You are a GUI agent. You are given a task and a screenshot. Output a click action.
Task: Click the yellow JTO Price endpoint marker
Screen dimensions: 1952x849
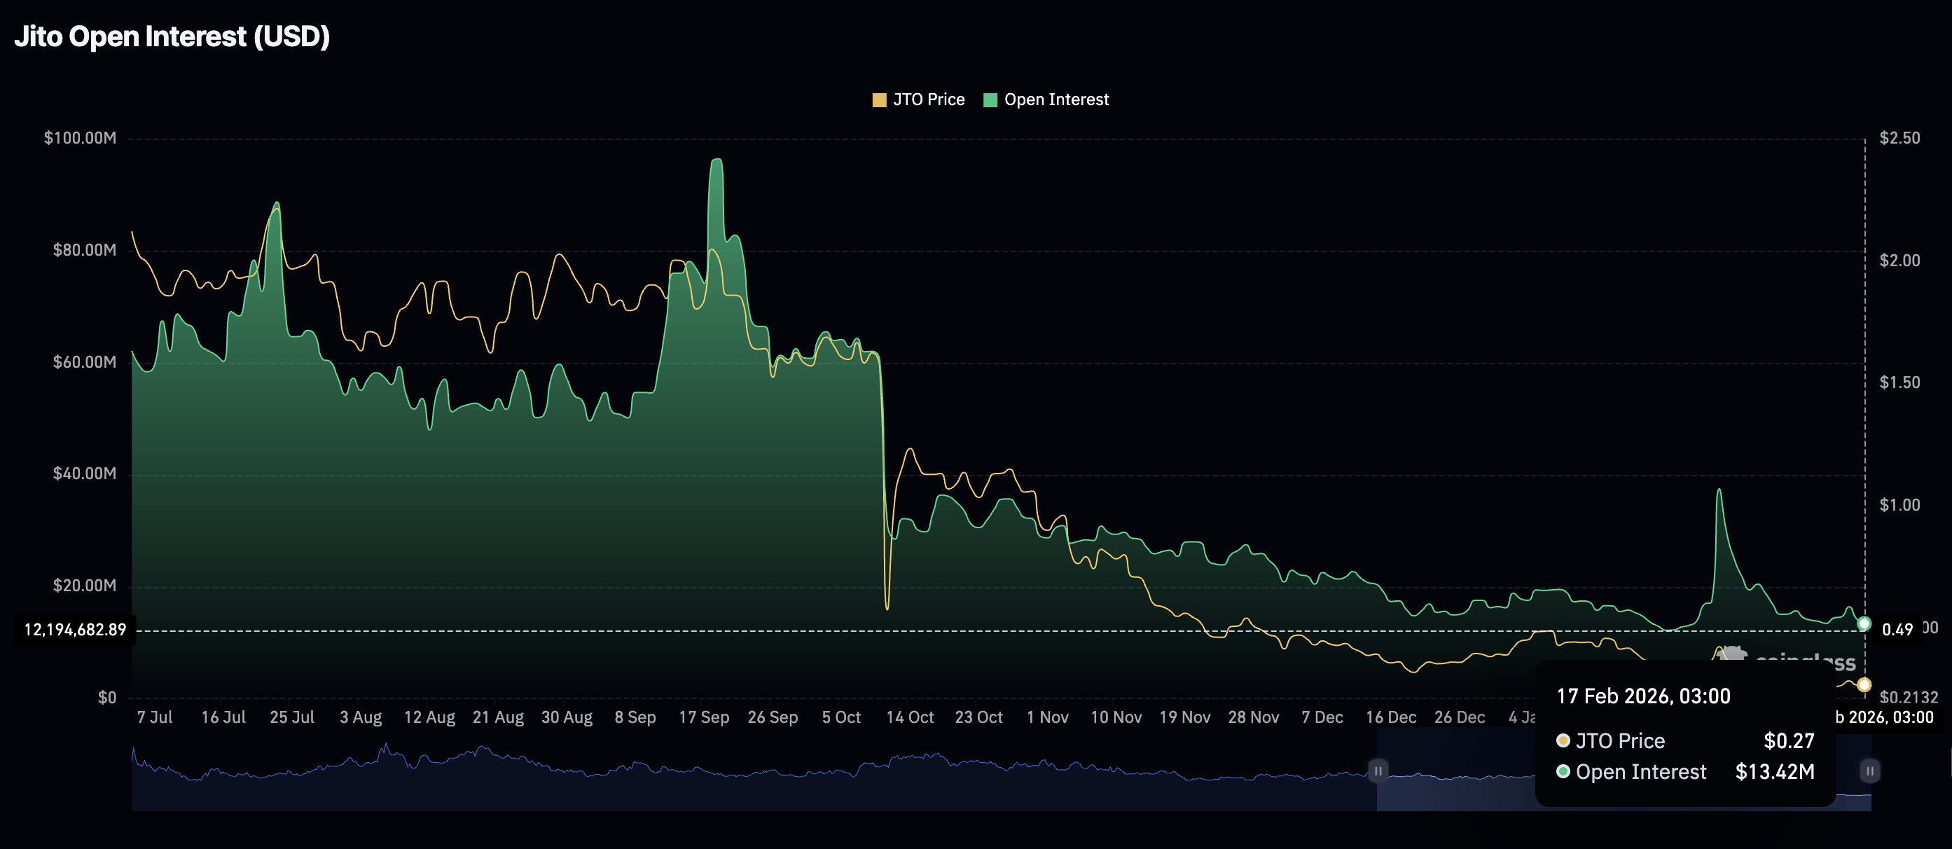pyautogui.click(x=1864, y=685)
